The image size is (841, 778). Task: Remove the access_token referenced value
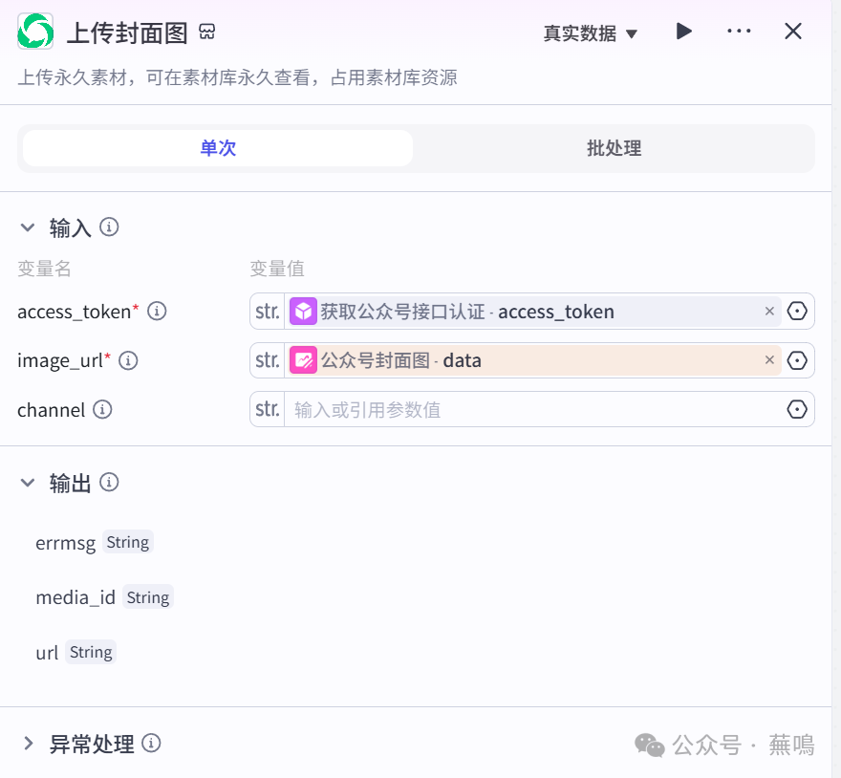[769, 312]
